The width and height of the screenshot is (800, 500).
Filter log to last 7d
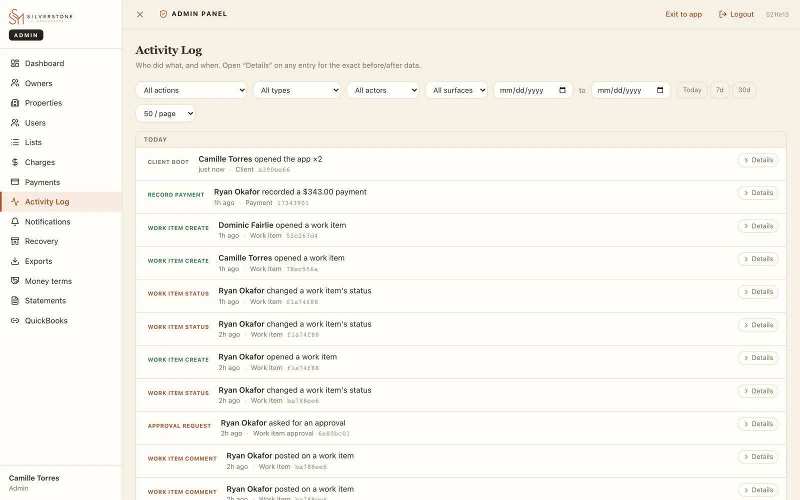[719, 90]
